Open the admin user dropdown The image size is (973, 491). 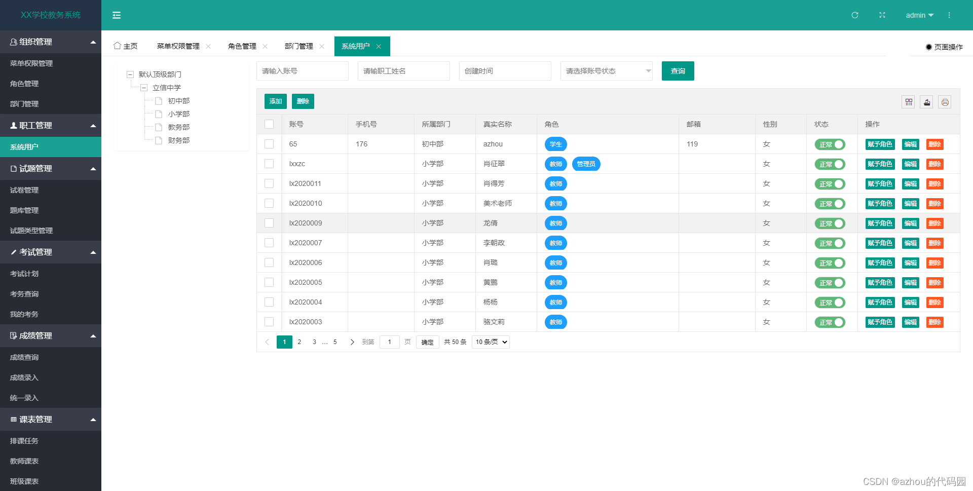[x=919, y=15]
